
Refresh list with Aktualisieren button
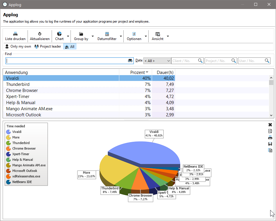(x=39, y=36)
